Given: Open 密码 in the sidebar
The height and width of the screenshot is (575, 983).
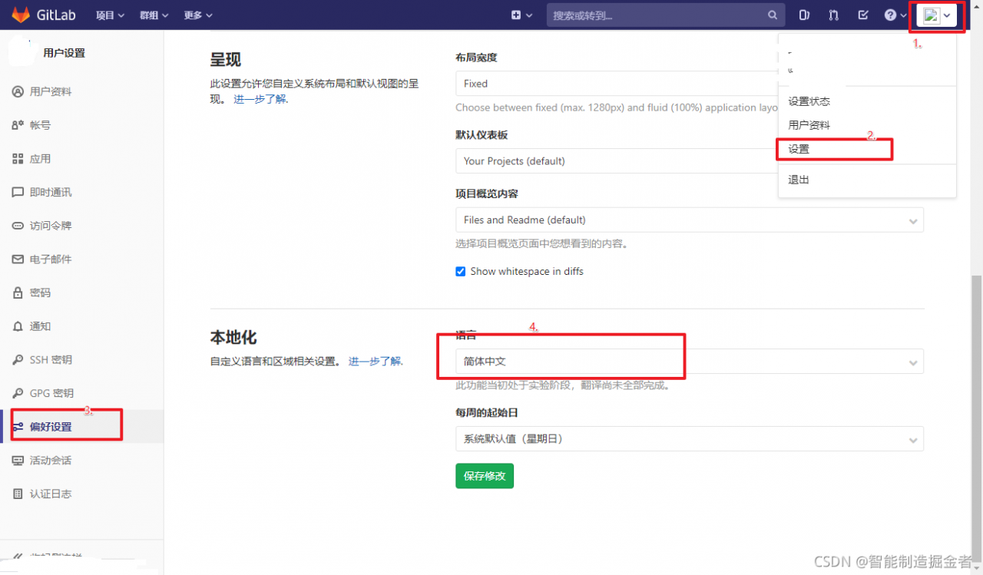Looking at the screenshot, I should (81, 292).
